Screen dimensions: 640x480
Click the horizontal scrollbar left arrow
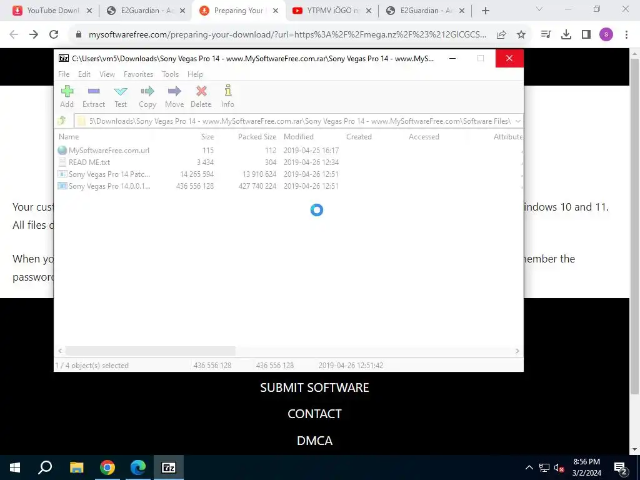coord(61,351)
